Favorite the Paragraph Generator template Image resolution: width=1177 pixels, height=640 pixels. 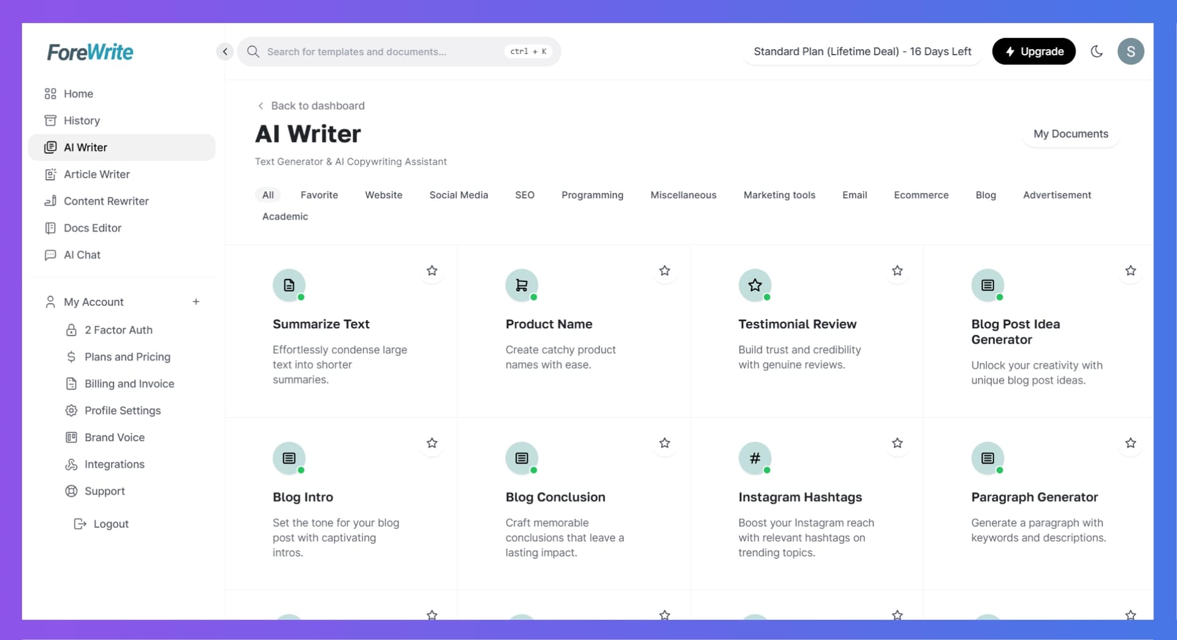[x=1130, y=443]
